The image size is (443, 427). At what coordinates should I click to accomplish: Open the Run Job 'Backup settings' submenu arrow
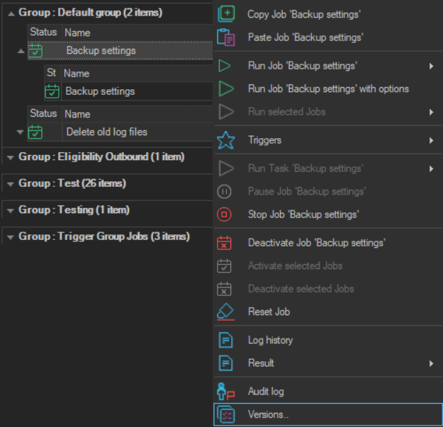tap(431, 67)
